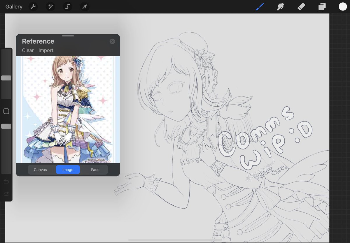
Task: Open the white color picker
Action: tap(343, 7)
